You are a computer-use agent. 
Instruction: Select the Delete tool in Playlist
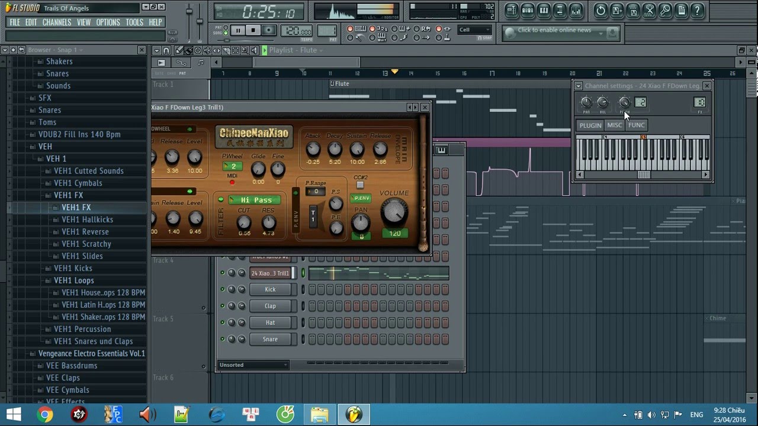(198, 50)
